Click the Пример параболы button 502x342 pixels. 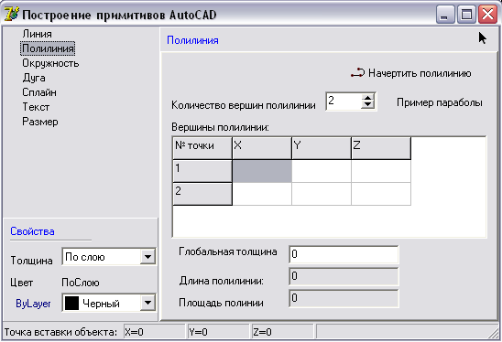tap(440, 102)
